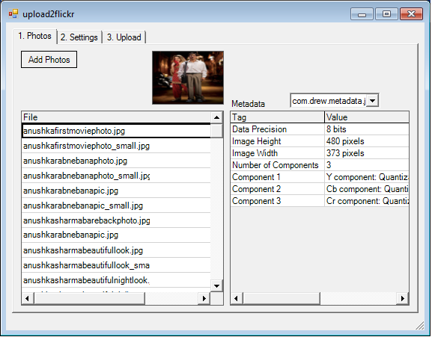Click the Tag column header
Screen dimensions: 432x337
click(278, 117)
